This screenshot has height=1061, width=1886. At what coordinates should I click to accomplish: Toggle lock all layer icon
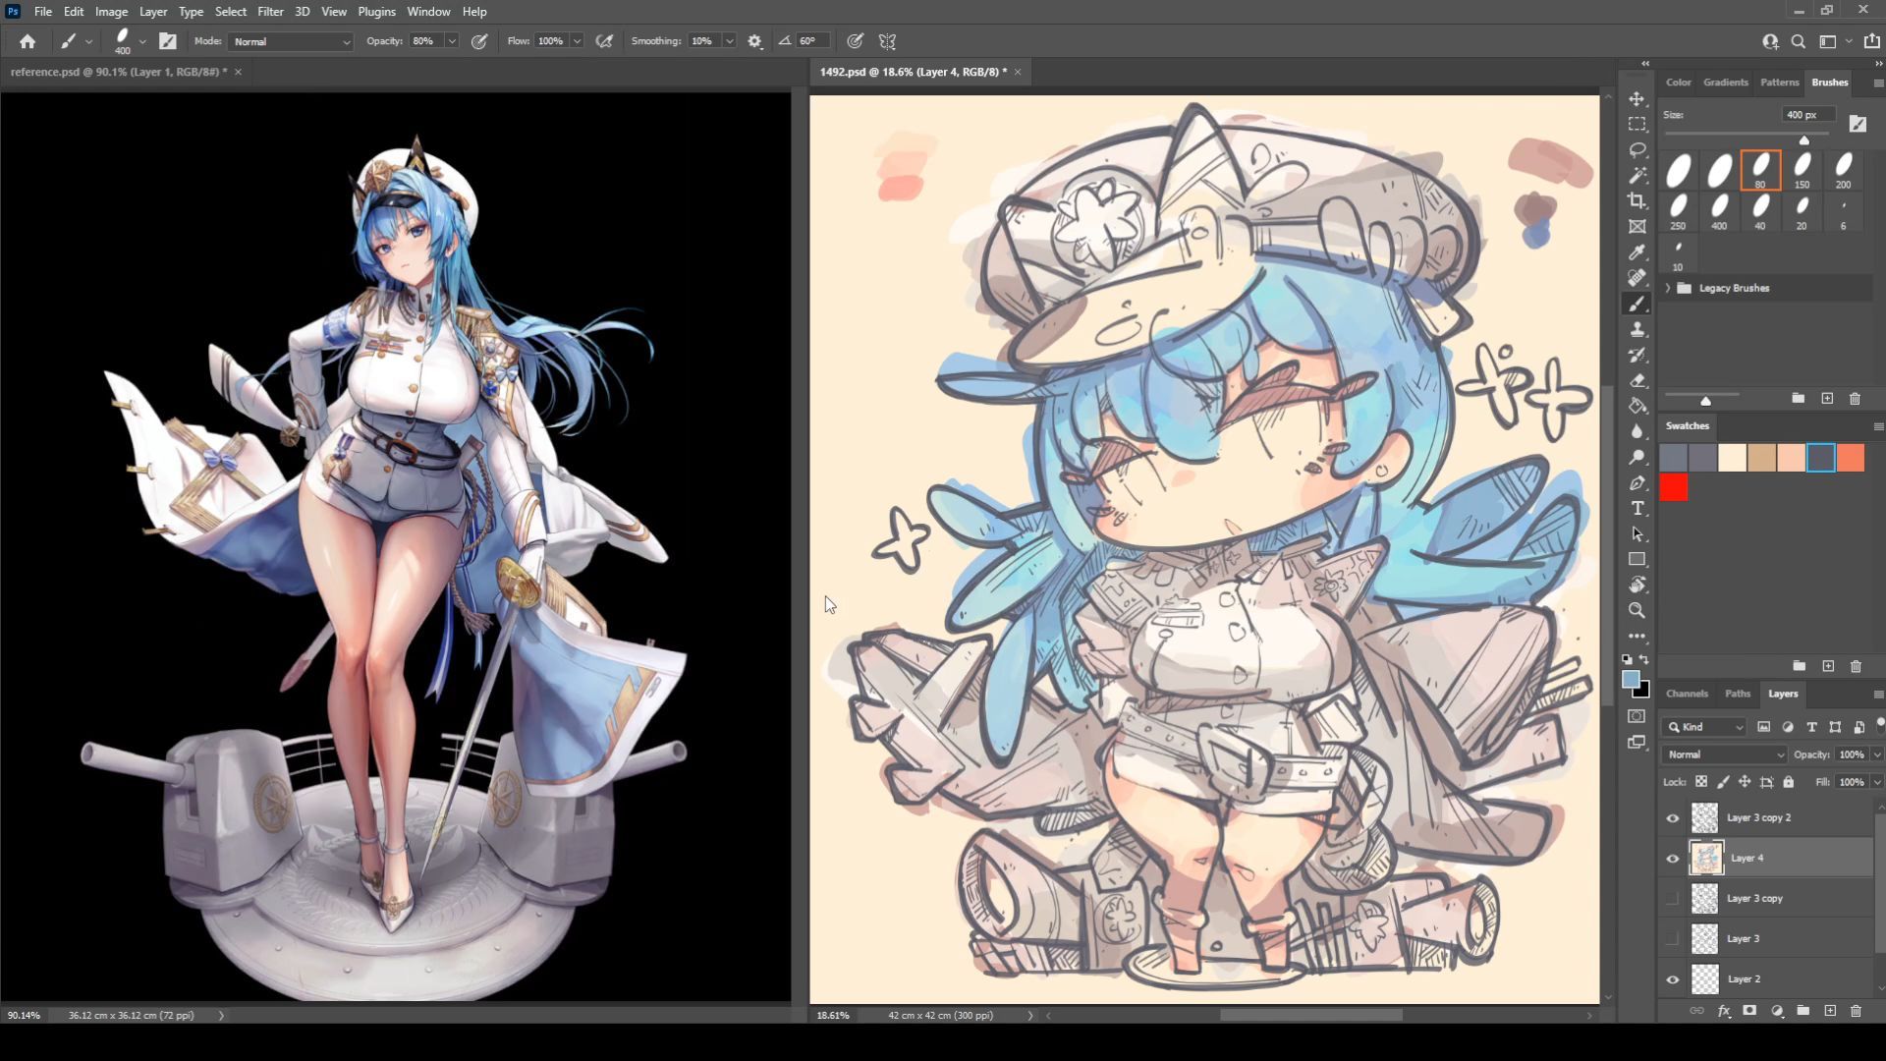click(1788, 782)
